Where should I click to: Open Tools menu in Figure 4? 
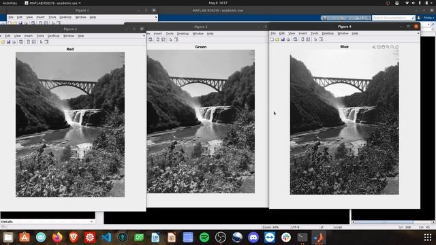[315, 33]
